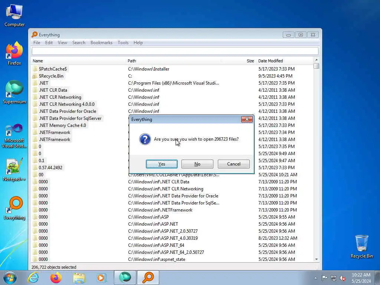380x285 pixels.
Task: Click the Everything title bar magnifier icon
Action: click(35, 35)
